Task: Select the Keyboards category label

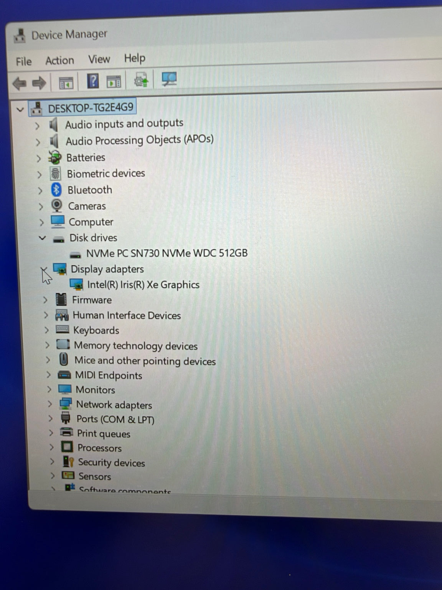Action: tap(96, 330)
